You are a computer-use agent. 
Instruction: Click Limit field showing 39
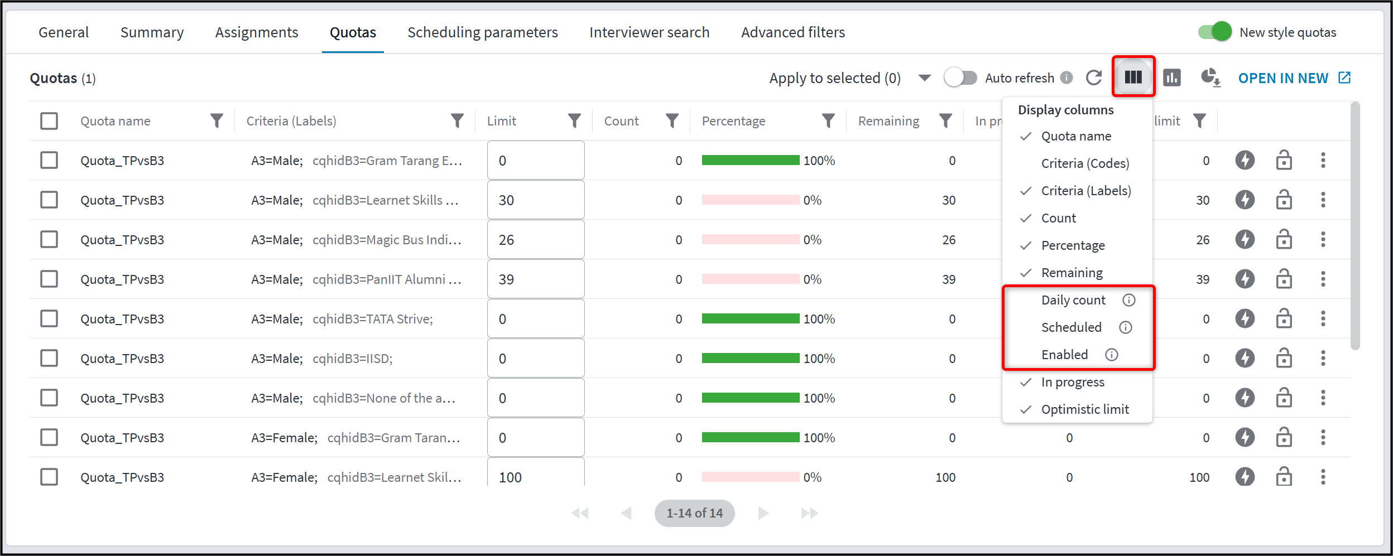[536, 279]
